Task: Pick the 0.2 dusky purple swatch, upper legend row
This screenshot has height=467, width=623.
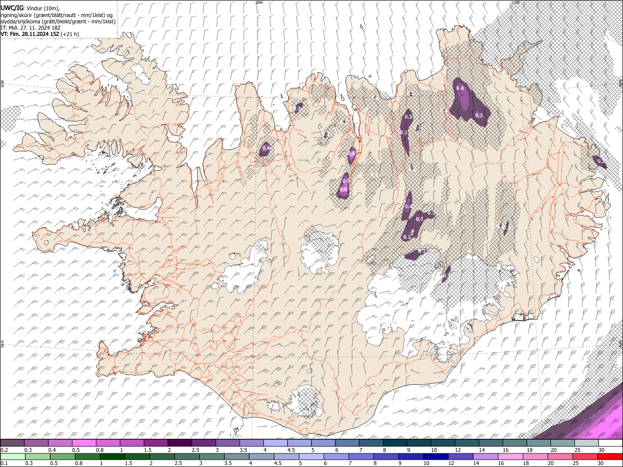Action: pyautogui.click(x=13, y=443)
